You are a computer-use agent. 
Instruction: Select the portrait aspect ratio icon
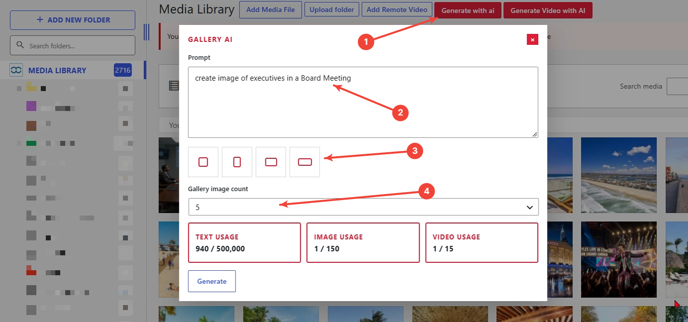point(237,162)
